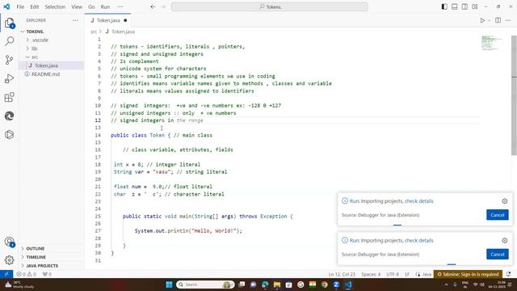
Task: Open the Customize Layout control
Action: click(475, 6)
